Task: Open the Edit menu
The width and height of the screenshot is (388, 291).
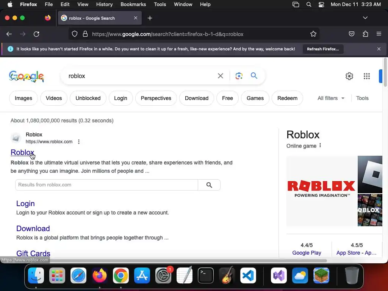Action: (65, 5)
